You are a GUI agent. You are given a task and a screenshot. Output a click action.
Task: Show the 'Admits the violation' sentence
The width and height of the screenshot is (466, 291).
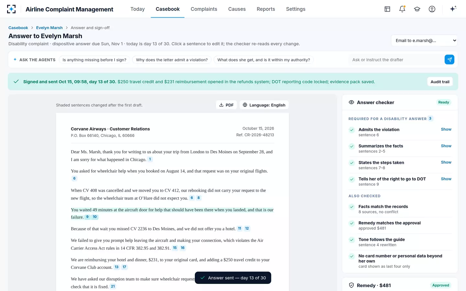pos(446,129)
